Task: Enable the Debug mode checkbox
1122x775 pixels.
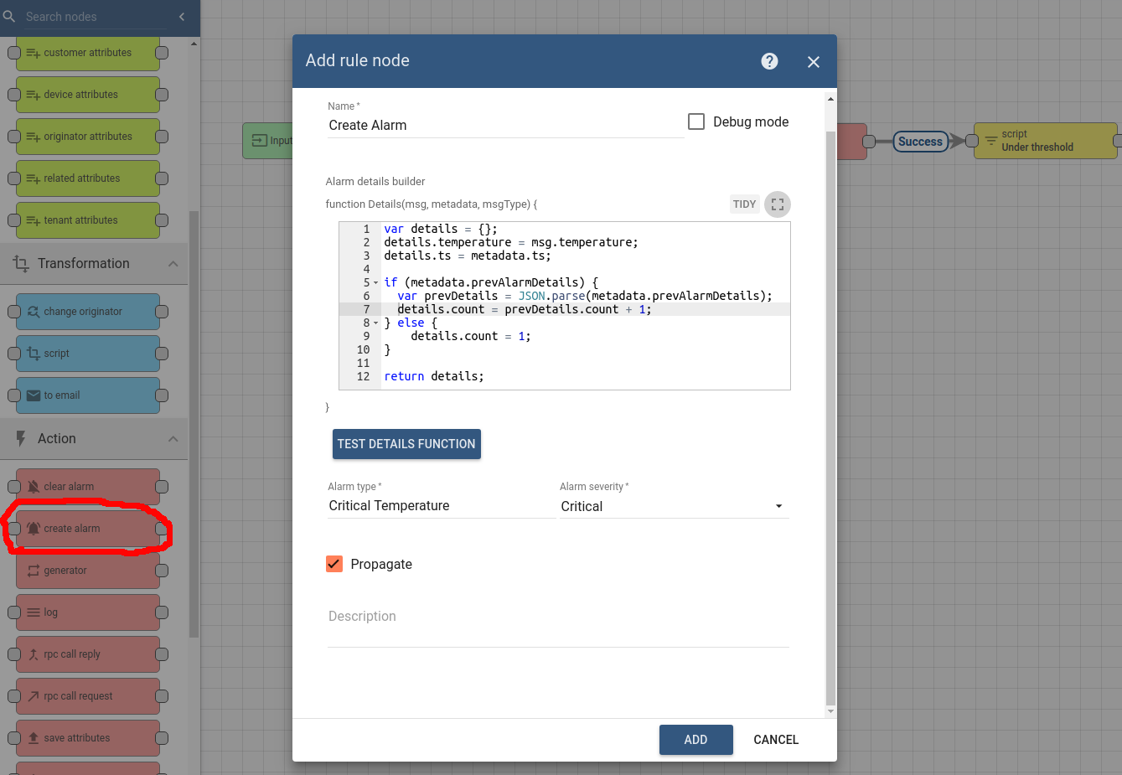Action: pyautogui.click(x=696, y=121)
